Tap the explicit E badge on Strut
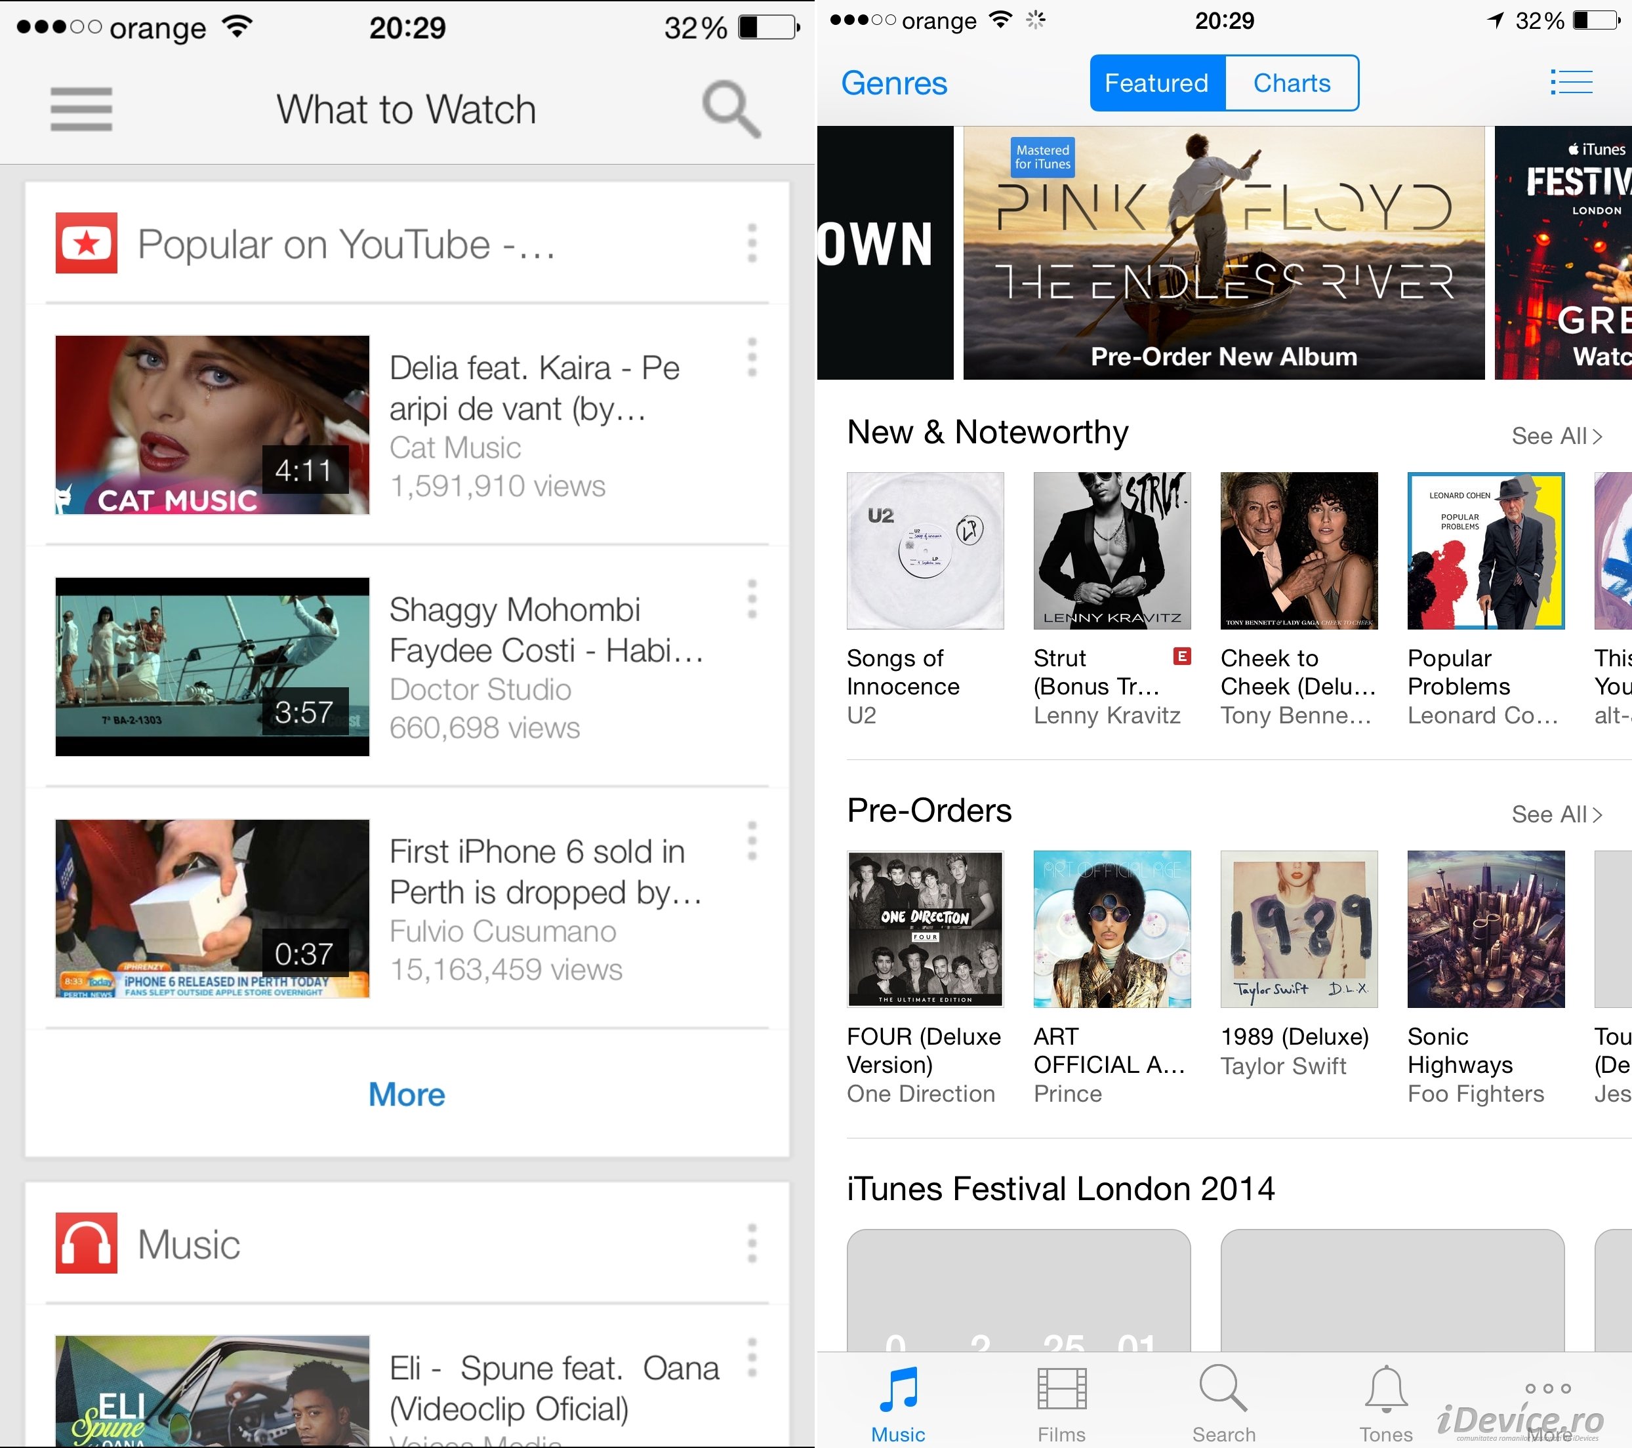The height and width of the screenshot is (1448, 1632). coord(1181,656)
